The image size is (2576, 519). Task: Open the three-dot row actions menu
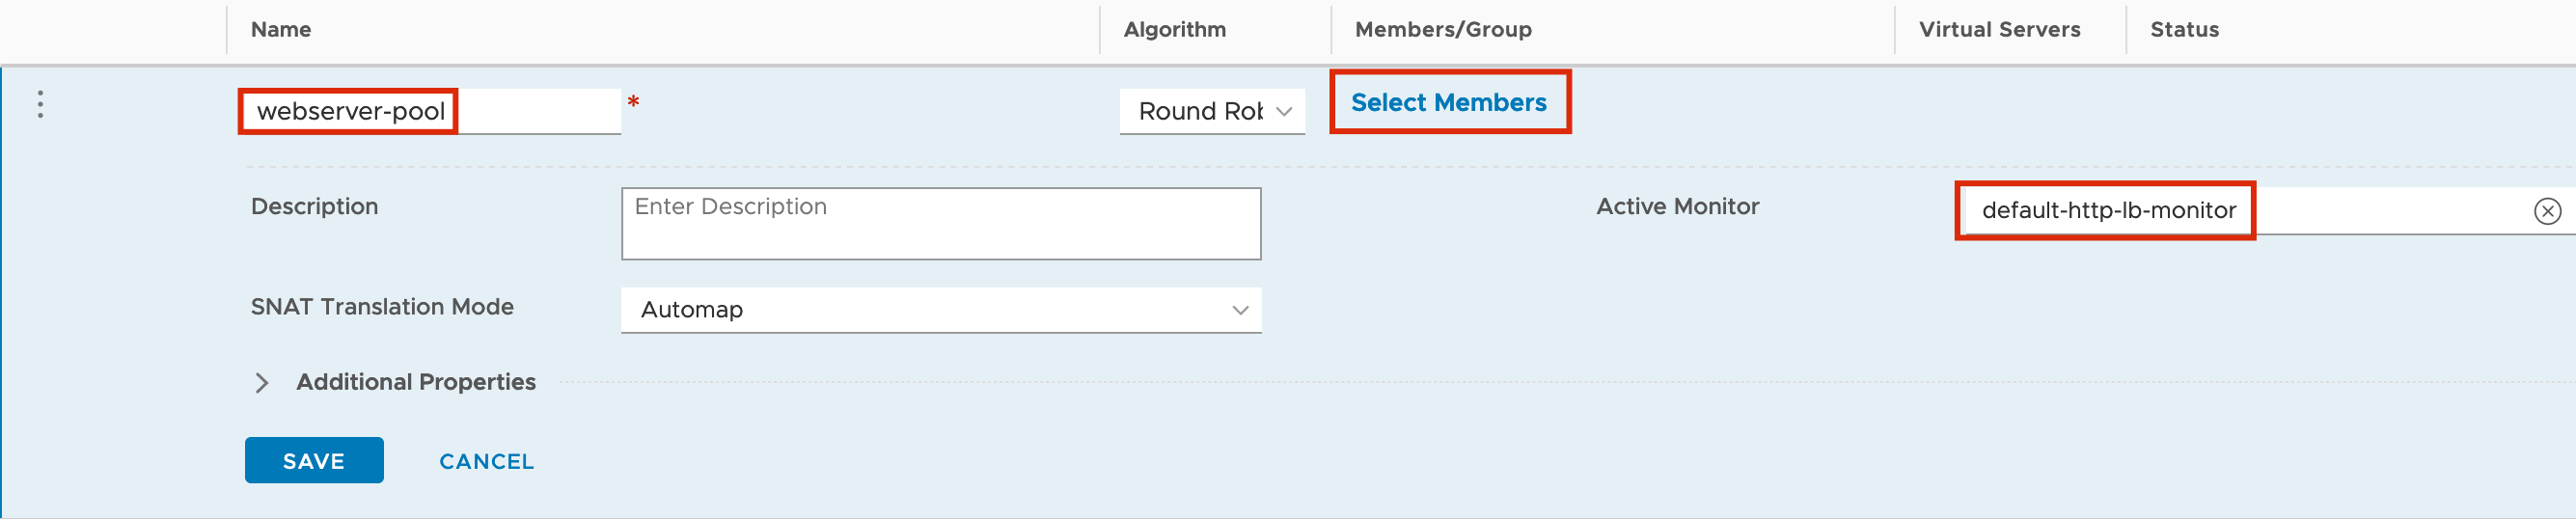pyautogui.click(x=40, y=104)
